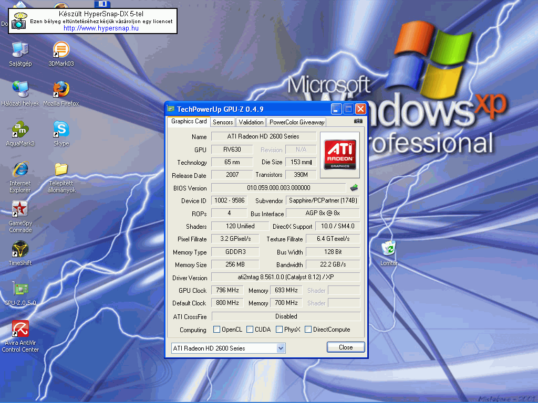Click the BIOS save chip icon
The image size is (538, 403).
click(x=354, y=188)
